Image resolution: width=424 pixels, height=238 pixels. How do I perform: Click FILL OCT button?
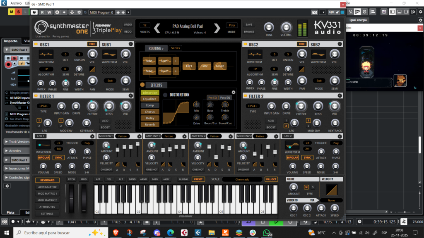pos(271,179)
